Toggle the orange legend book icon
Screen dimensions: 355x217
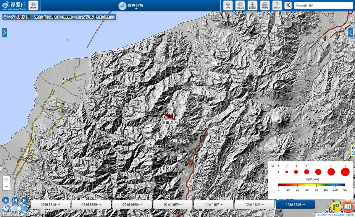(x=348, y=206)
